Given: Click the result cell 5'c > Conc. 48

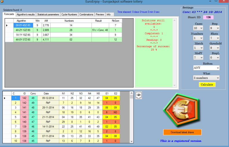Looking at the screenshot, I should 100,30.
